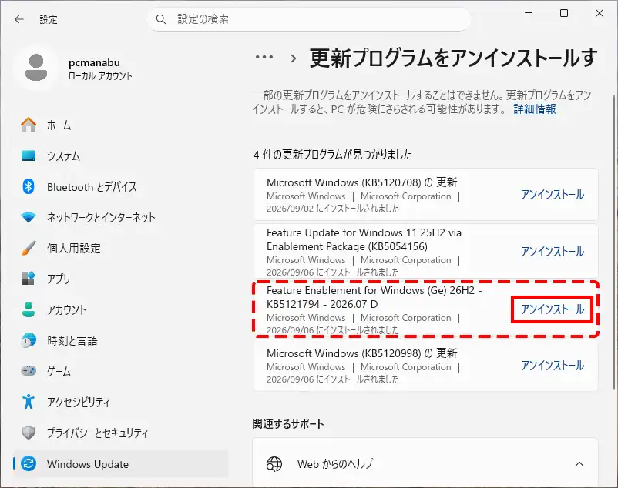This screenshot has height=488, width=618.
Task: Select the システム monitor icon
Action: pos(29,155)
